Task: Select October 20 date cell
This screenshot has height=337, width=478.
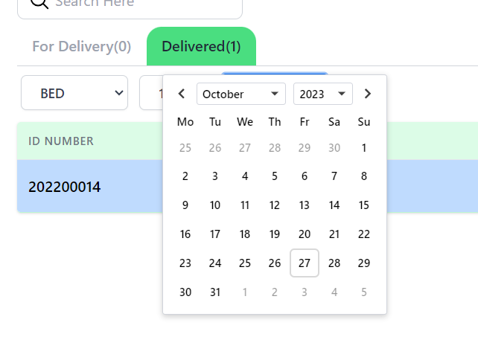Action: click(x=305, y=234)
